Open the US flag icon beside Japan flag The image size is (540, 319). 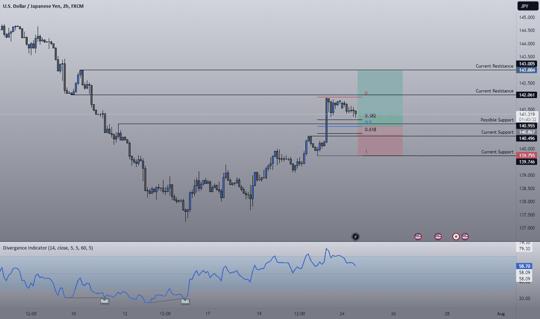point(465,237)
